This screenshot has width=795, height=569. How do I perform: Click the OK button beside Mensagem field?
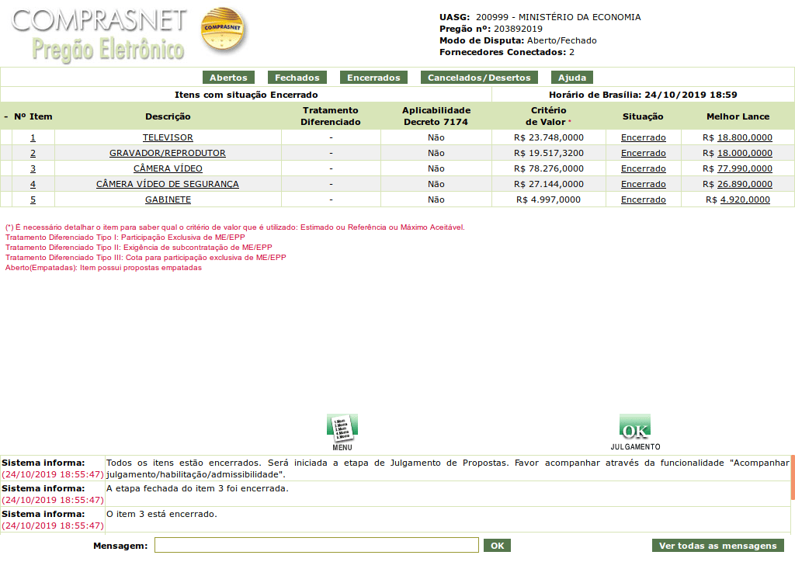pos(497,546)
